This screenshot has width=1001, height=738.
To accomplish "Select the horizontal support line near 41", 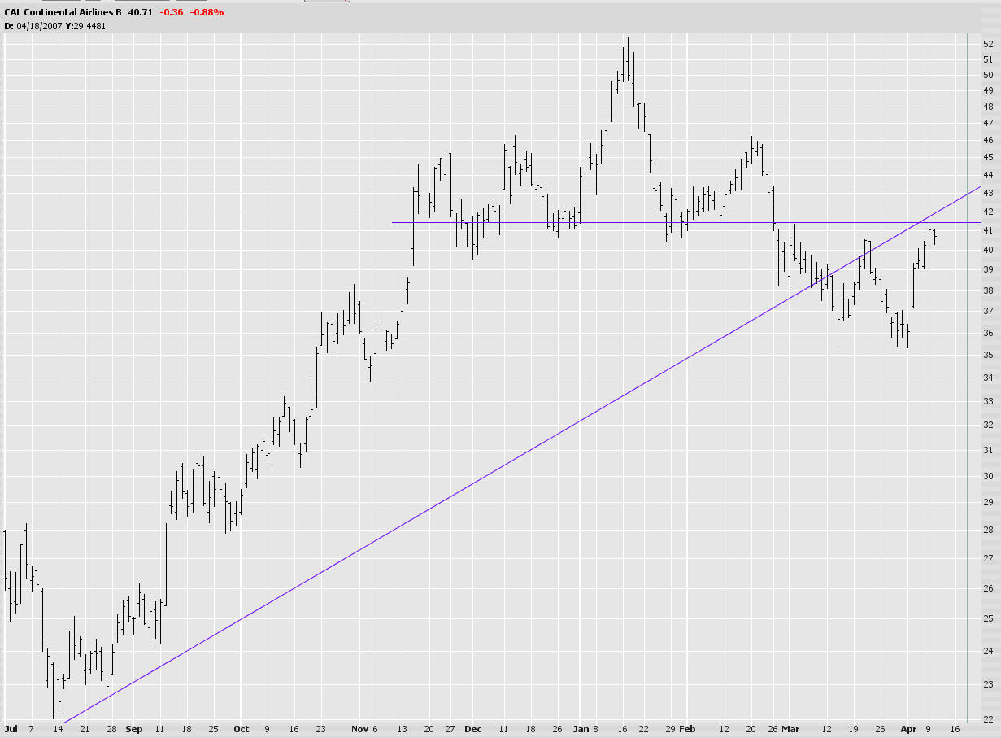I will pyautogui.click(x=685, y=222).
